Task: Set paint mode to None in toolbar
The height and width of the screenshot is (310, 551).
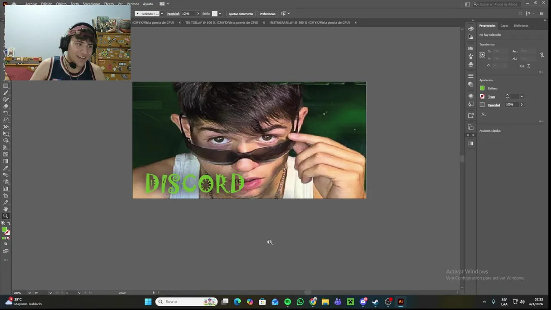Action: click(x=8, y=238)
